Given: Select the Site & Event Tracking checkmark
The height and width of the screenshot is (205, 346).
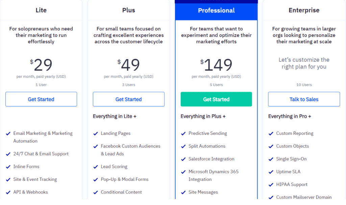Looking at the screenshot, I should tap(8, 179).
